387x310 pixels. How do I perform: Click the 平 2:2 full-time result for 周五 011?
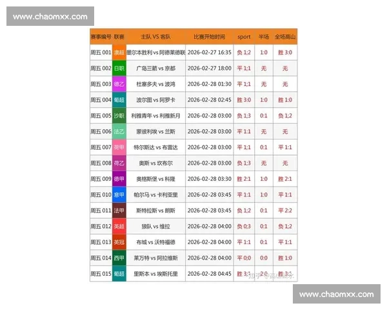[x=285, y=211]
